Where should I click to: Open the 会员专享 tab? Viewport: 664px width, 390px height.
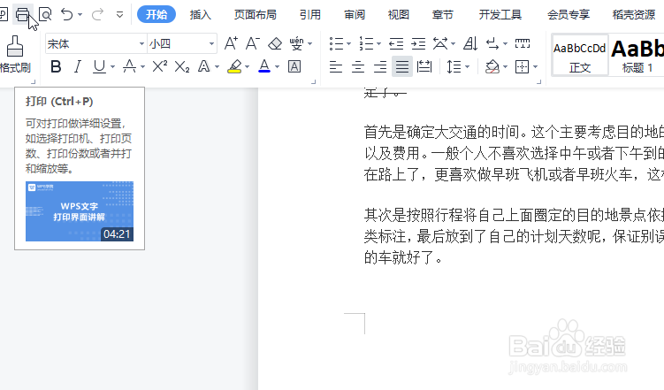pyautogui.click(x=569, y=15)
